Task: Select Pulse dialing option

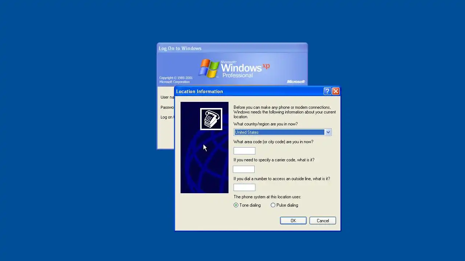Action: click(284, 205)
